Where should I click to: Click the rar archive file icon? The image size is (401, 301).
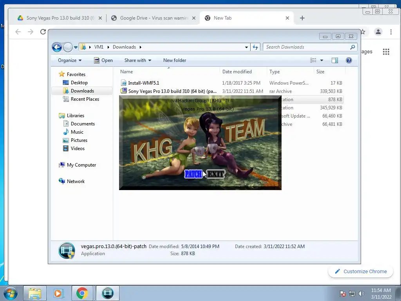[124, 91]
